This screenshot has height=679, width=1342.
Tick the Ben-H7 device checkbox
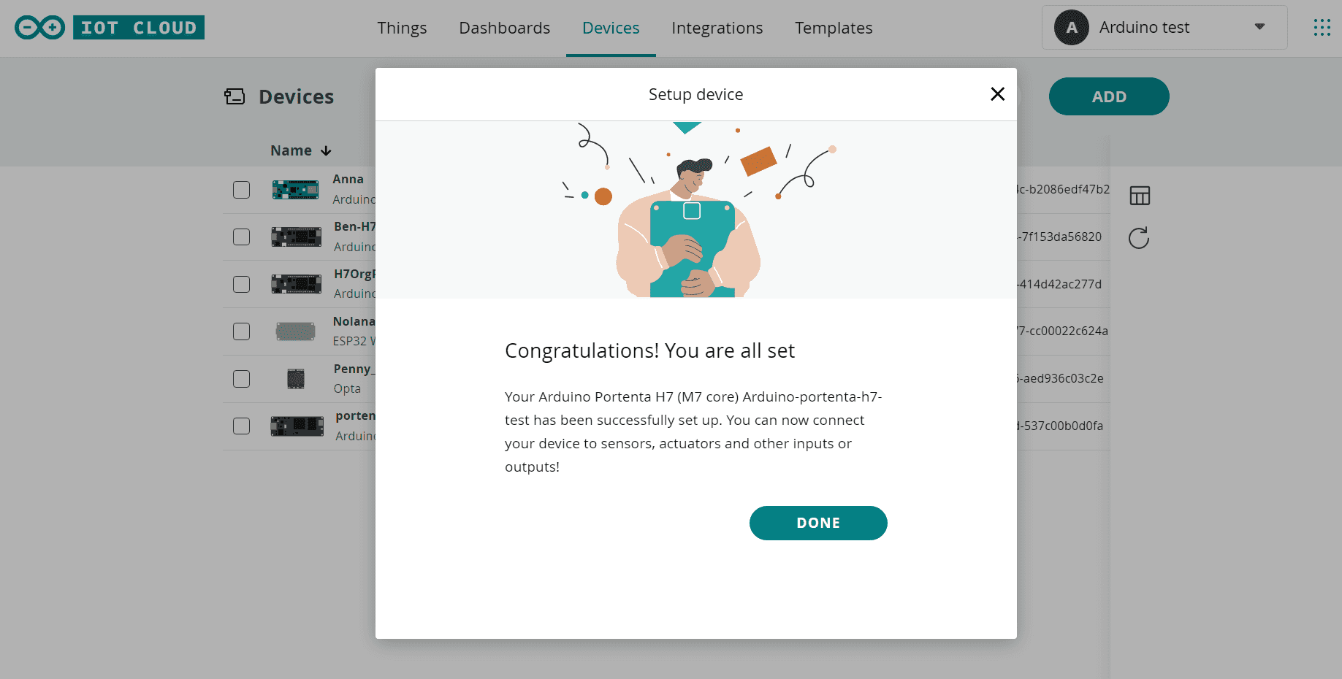point(241,237)
